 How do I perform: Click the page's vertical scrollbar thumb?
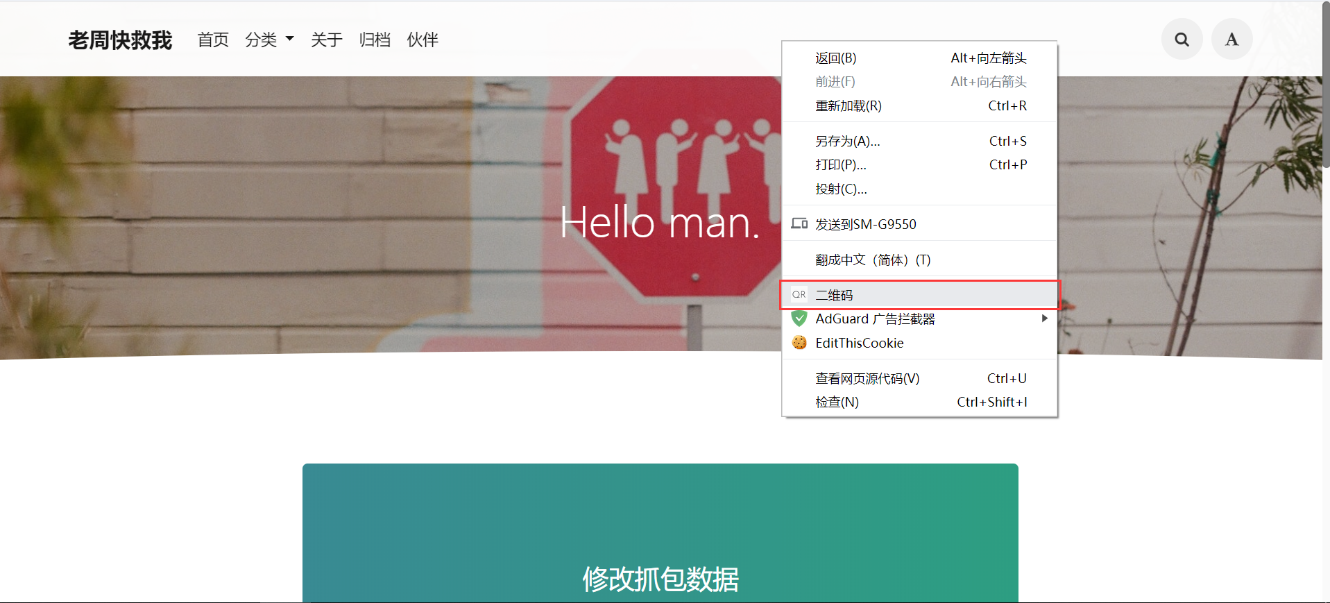click(x=1326, y=84)
